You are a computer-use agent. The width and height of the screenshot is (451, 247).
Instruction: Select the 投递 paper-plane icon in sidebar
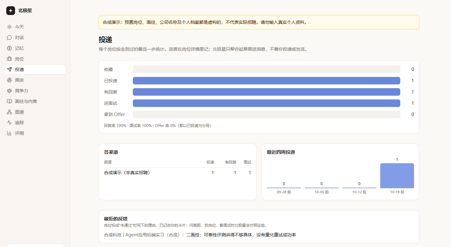[x=9, y=69]
